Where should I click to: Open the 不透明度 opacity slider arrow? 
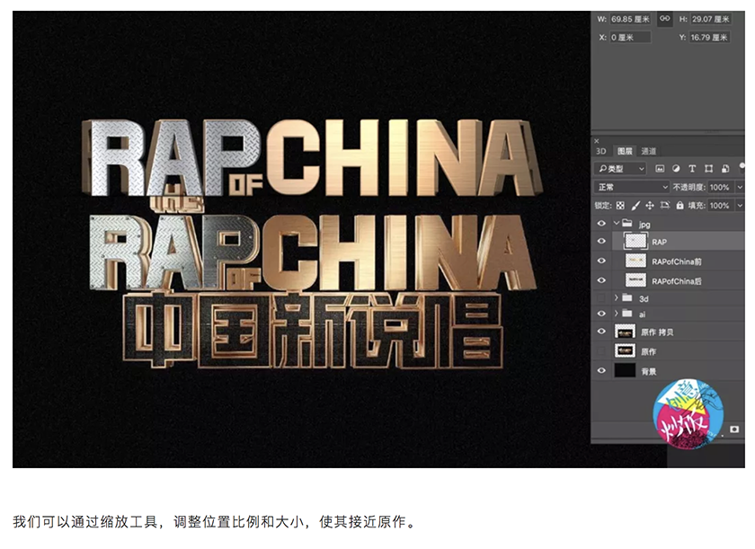(x=740, y=187)
